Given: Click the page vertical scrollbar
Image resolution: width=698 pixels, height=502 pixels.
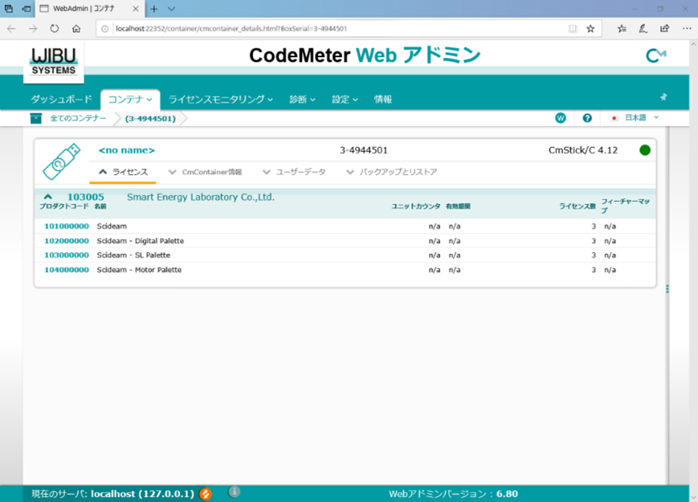Looking at the screenshot, I should pyautogui.click(x=694, y=270).
